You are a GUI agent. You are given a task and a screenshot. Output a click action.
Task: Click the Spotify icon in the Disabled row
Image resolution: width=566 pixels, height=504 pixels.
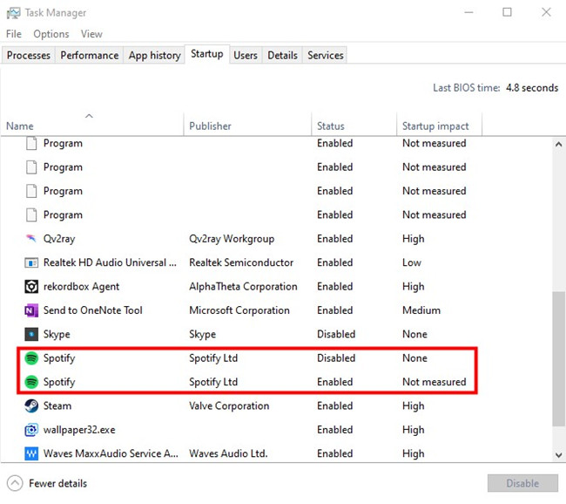tap(31, 358)
